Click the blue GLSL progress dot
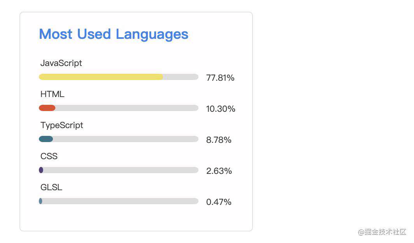 [40, 201]
